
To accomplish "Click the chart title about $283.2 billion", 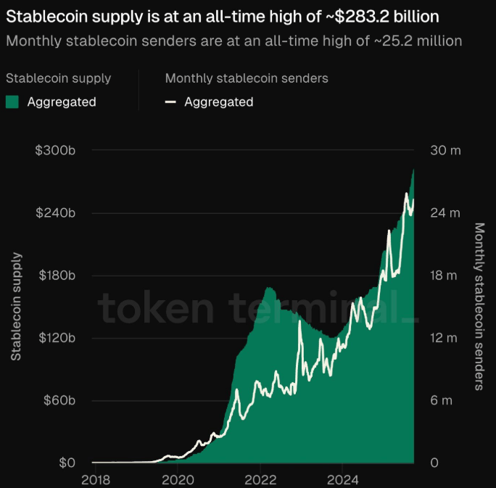I will (222, 15).
